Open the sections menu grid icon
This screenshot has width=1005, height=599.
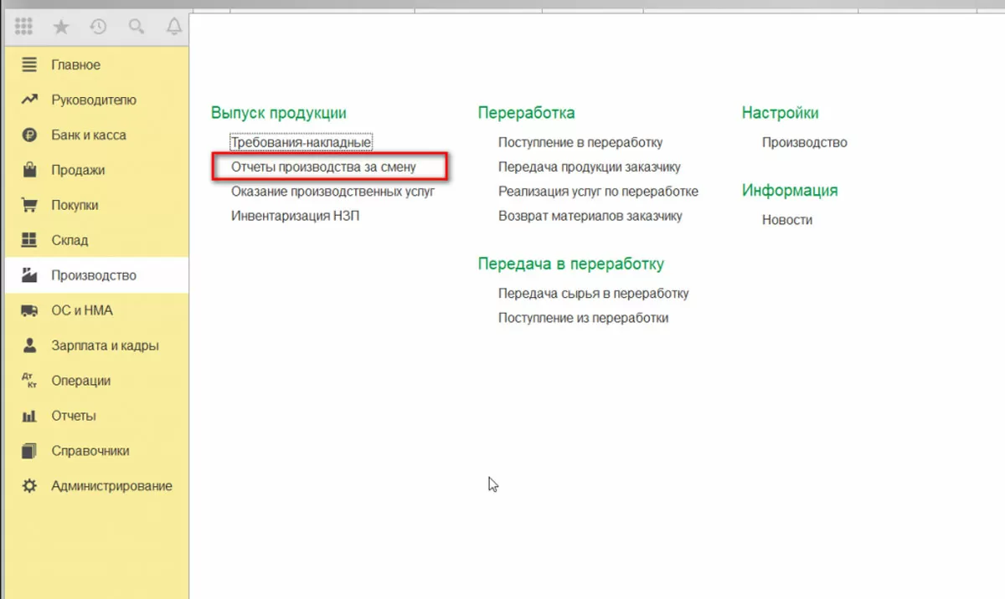pyautogui.click(x=23, y=27)
